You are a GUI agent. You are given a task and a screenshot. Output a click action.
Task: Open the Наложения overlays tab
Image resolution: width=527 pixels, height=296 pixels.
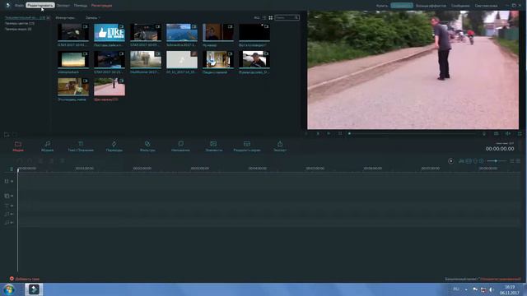[180, 146]
